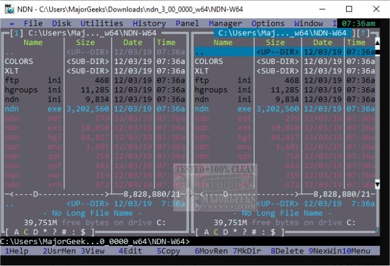Click the Size column header in the left panel
Viewport: 390px width, 266px height.
pos(85,43)
